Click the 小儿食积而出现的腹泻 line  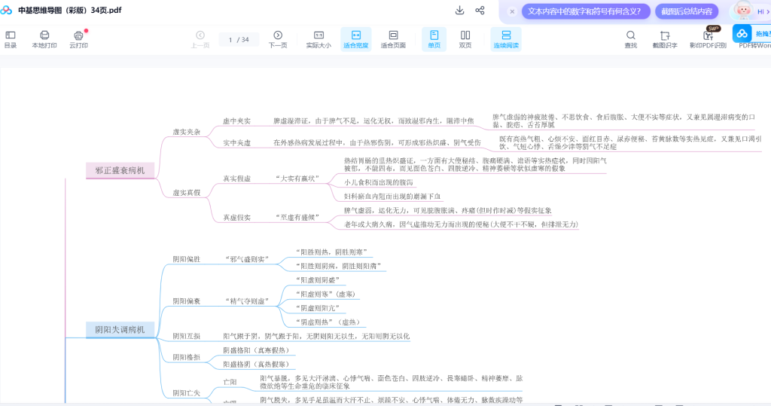(x=379, y=182)
